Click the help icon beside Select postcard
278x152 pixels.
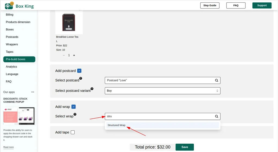(x=81, y=78)
